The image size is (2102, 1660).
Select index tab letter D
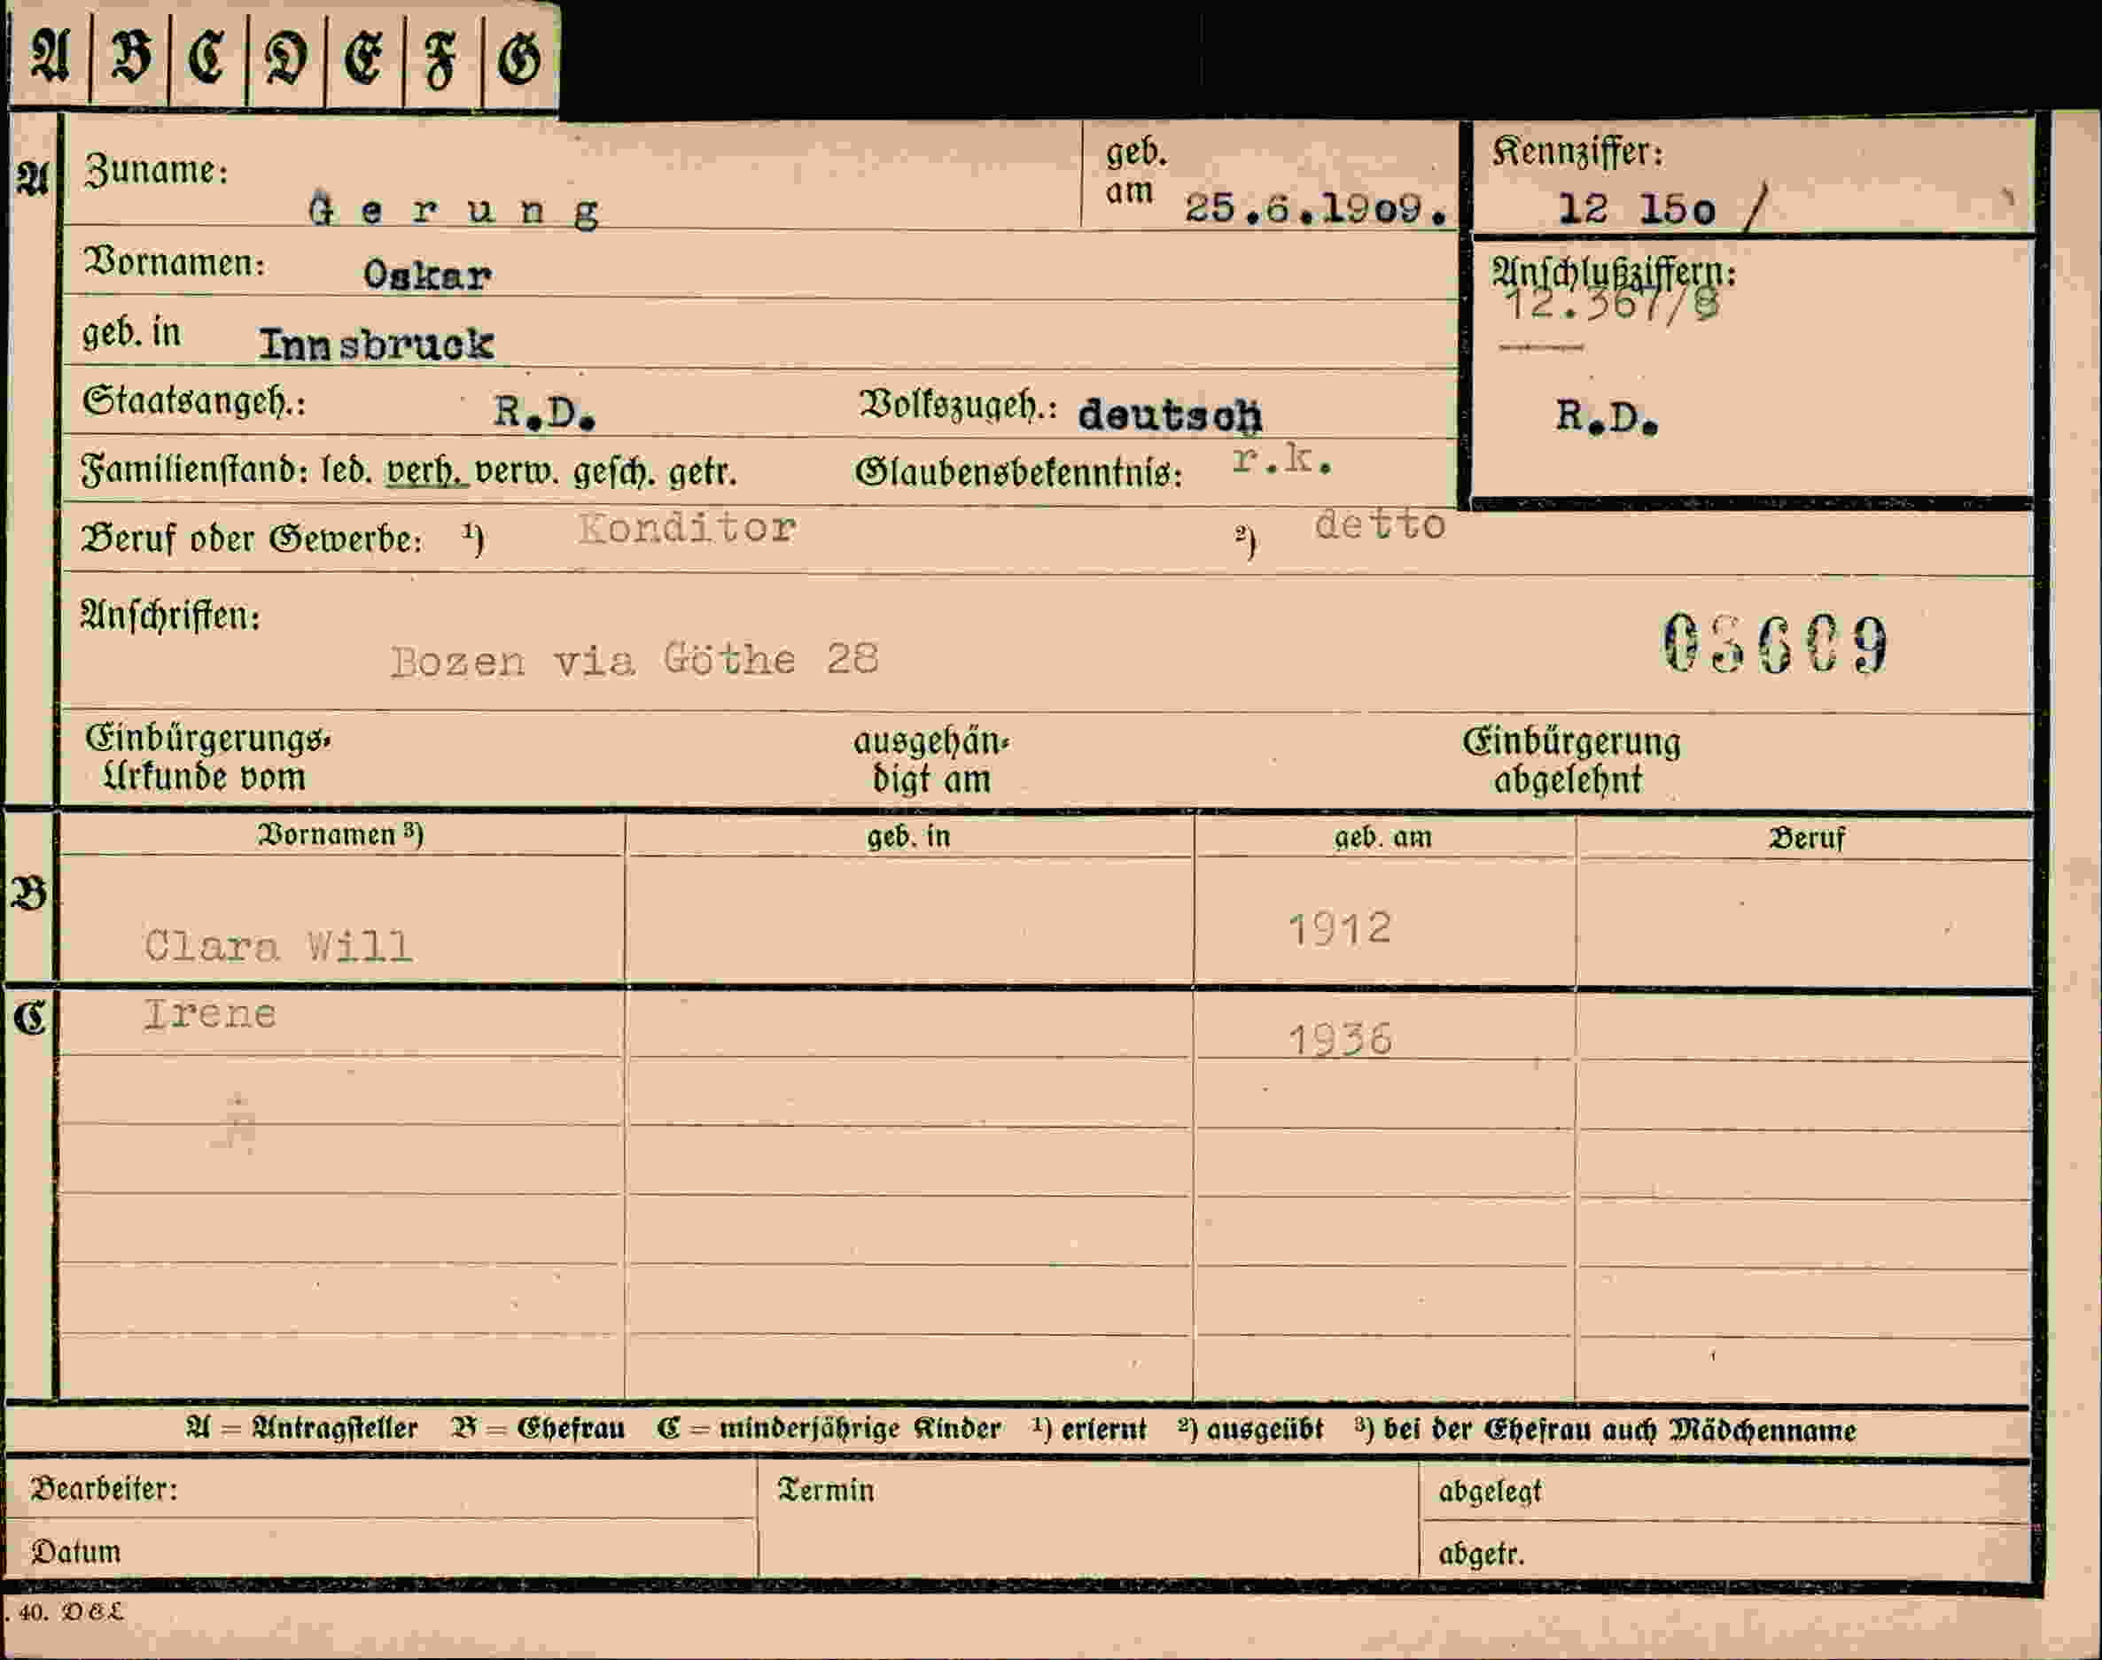click(286, 57)
